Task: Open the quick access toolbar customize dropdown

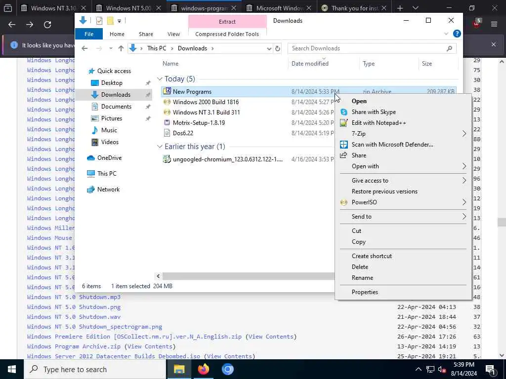Action: [119, 21]
